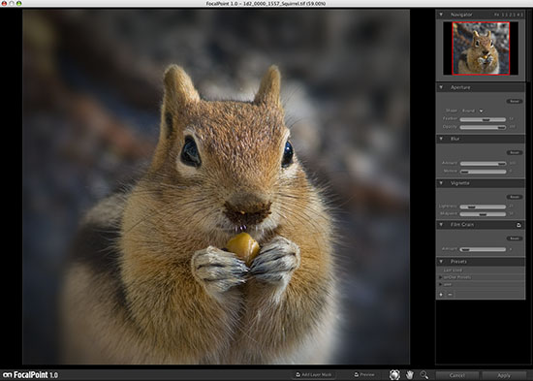The height and width of the screenshot is (381, 533).
Task: Collapse the Blur panel
Action: coord(441,139)
